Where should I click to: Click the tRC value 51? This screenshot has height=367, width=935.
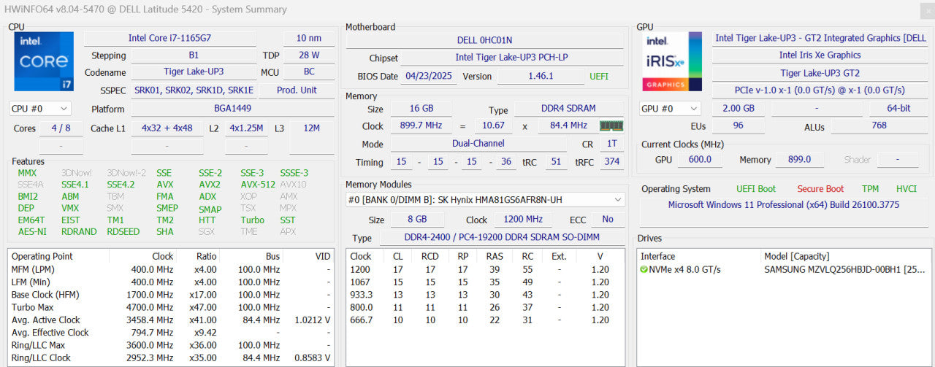(556, 162)
